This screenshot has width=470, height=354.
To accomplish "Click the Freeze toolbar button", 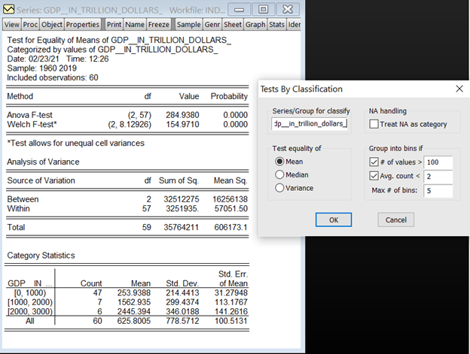I will (159, 25).
